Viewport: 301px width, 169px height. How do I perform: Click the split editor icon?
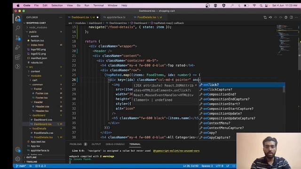click(x=291, y=17)
